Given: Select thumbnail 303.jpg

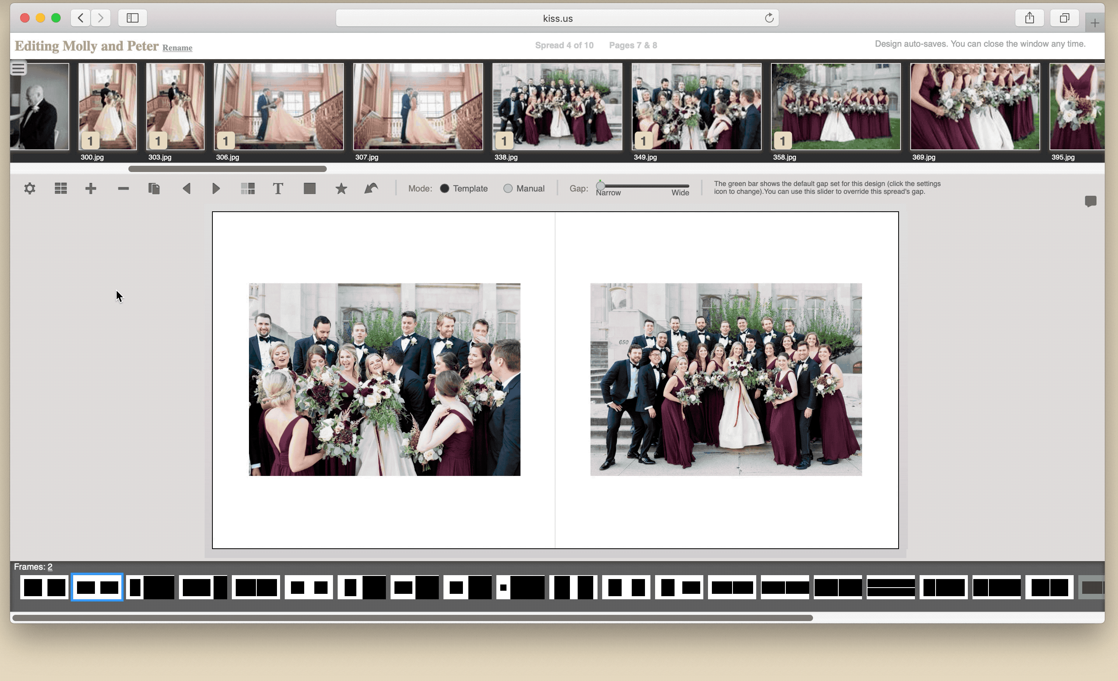Looking at the screenshot, I should pos(175,107).
